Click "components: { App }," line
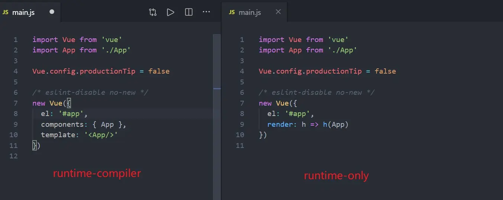 [x=84, y=125]
